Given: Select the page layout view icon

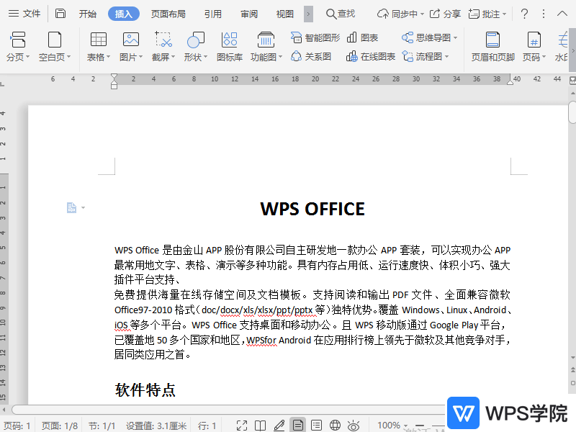Looking at the screenshot, I should point(298,426).
